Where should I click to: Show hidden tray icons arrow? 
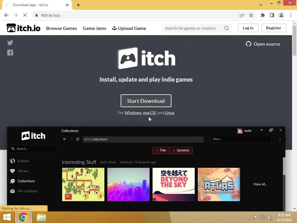click(249, 217)
